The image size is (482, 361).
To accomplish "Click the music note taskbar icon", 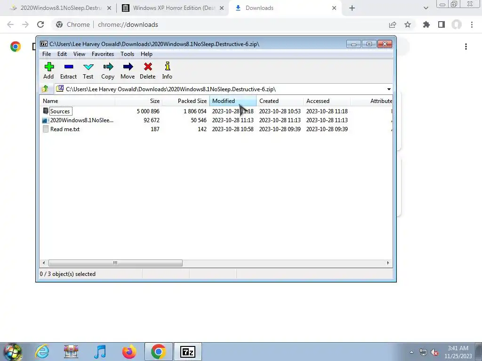I will 100,352.
